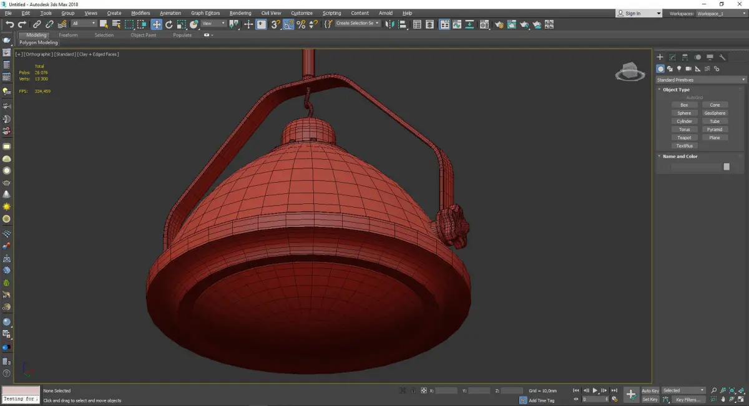Viewport: 749px width, 406px height.
Task: Open the Rendered Frame Window icon
Action: [x=512, y=24]
